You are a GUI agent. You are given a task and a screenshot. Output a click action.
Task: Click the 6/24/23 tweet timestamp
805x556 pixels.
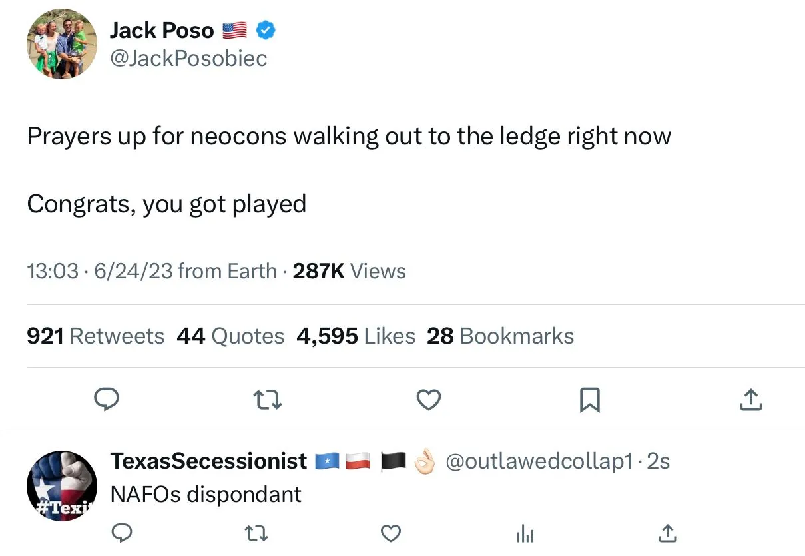(x=133, y=271)
